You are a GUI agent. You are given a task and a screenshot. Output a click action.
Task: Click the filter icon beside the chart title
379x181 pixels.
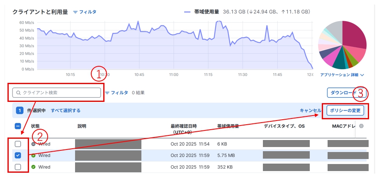pos(75,12)
